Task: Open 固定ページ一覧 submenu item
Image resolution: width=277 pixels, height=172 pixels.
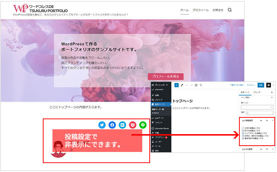Action: (x=158, y=109)
